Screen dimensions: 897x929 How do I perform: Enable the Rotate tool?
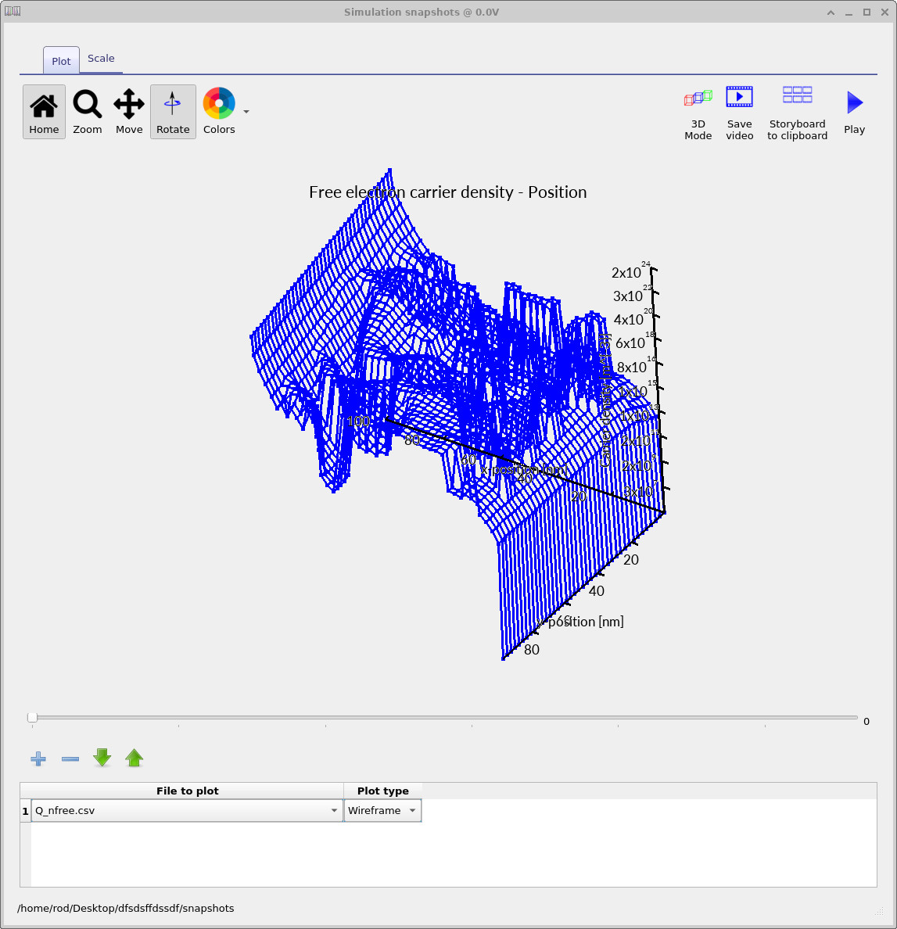[172, 111]
